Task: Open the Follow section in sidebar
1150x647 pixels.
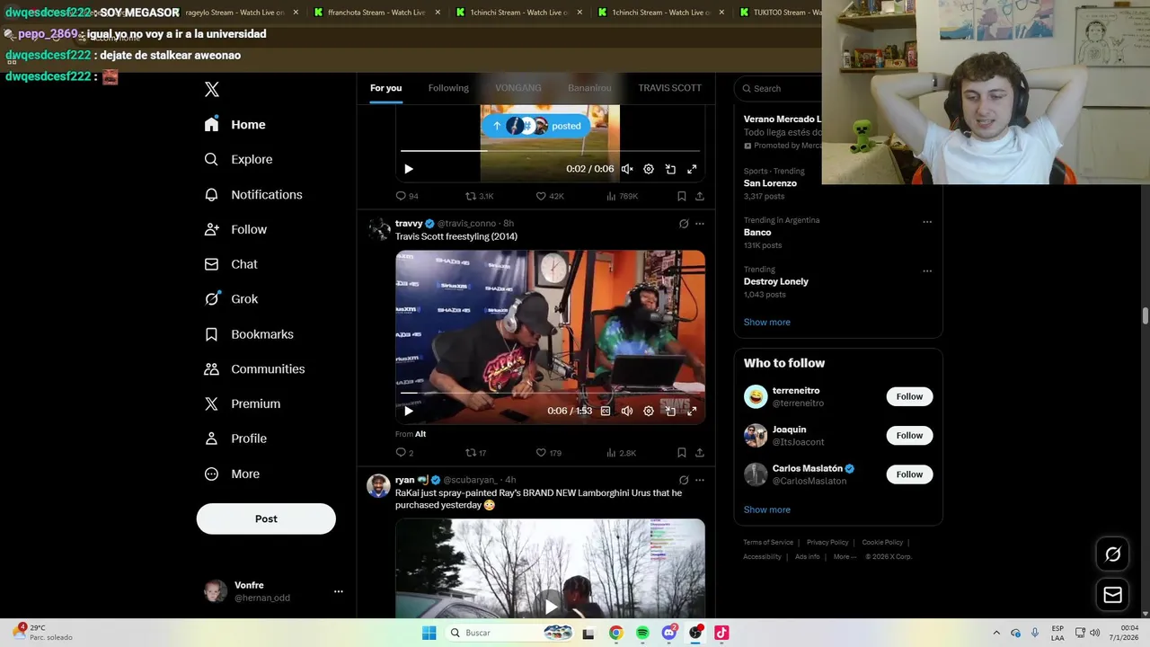Action: tap(236, 230)
